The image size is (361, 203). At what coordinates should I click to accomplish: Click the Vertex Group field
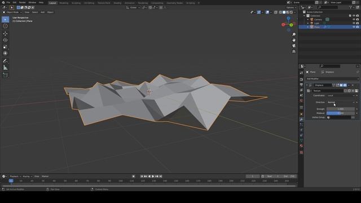339,117
